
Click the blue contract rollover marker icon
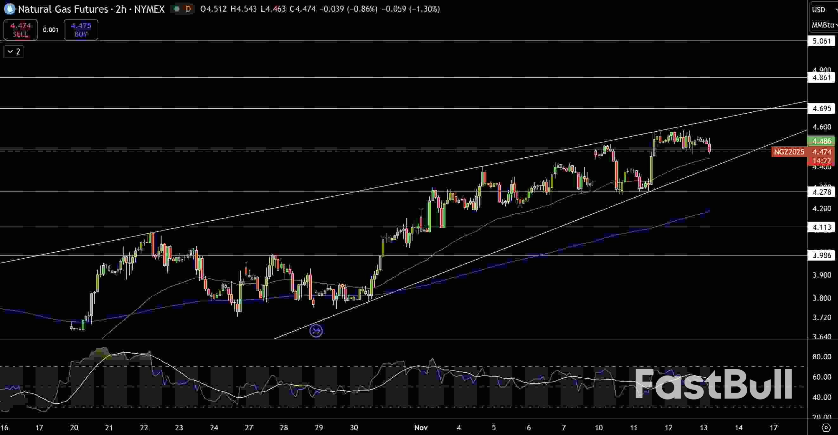coord(316,331)
